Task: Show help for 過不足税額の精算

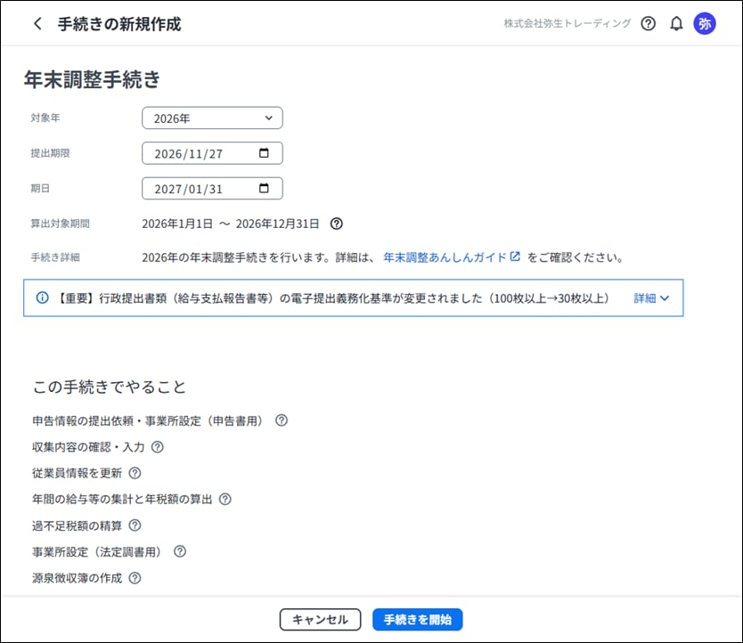Action: pyautogui.click(x=135, y=525)
